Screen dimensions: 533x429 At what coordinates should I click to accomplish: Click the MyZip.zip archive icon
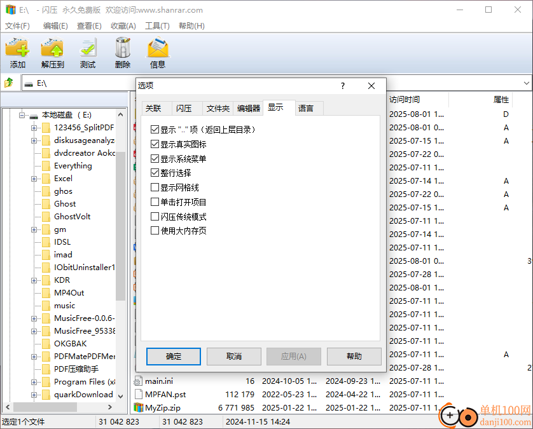[x=139, y=407]
